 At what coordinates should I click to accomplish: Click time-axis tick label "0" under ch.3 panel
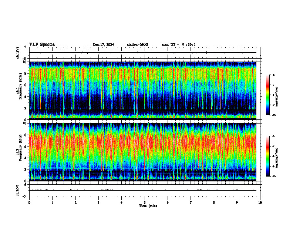29,203
